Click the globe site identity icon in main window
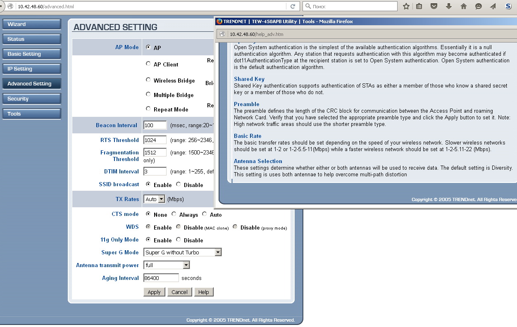The width and height of the screenshot is (517, 327). pyautogui.click(x=10, y=7)
